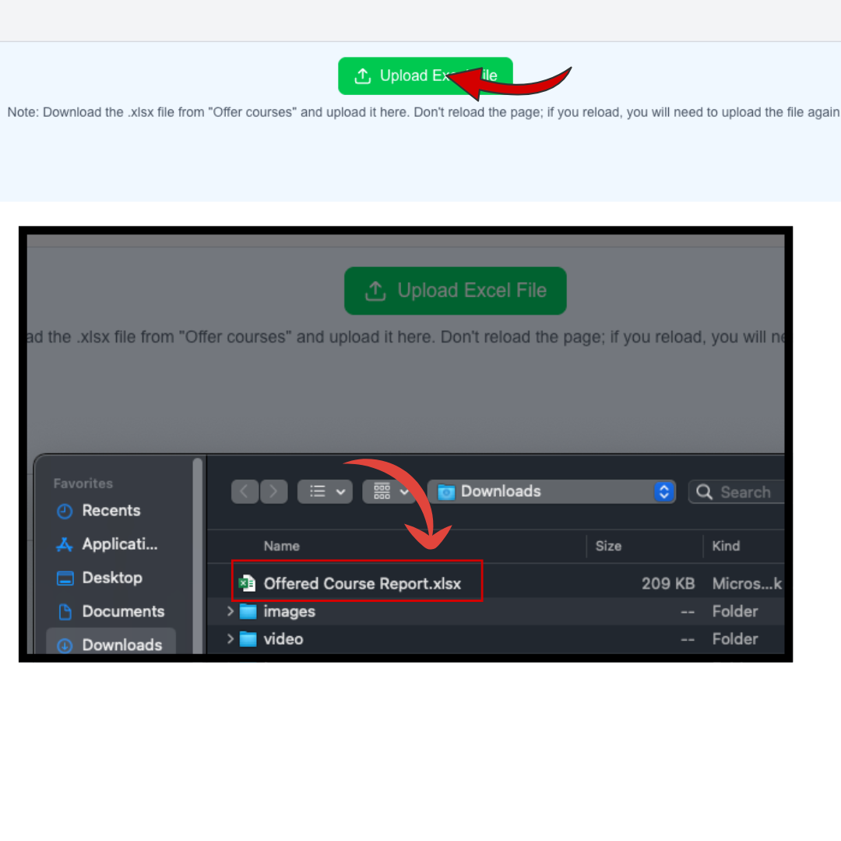
Task: Open Applications in the Favorites sidebar
Action: pyautogui.click(x=119, y=544)
